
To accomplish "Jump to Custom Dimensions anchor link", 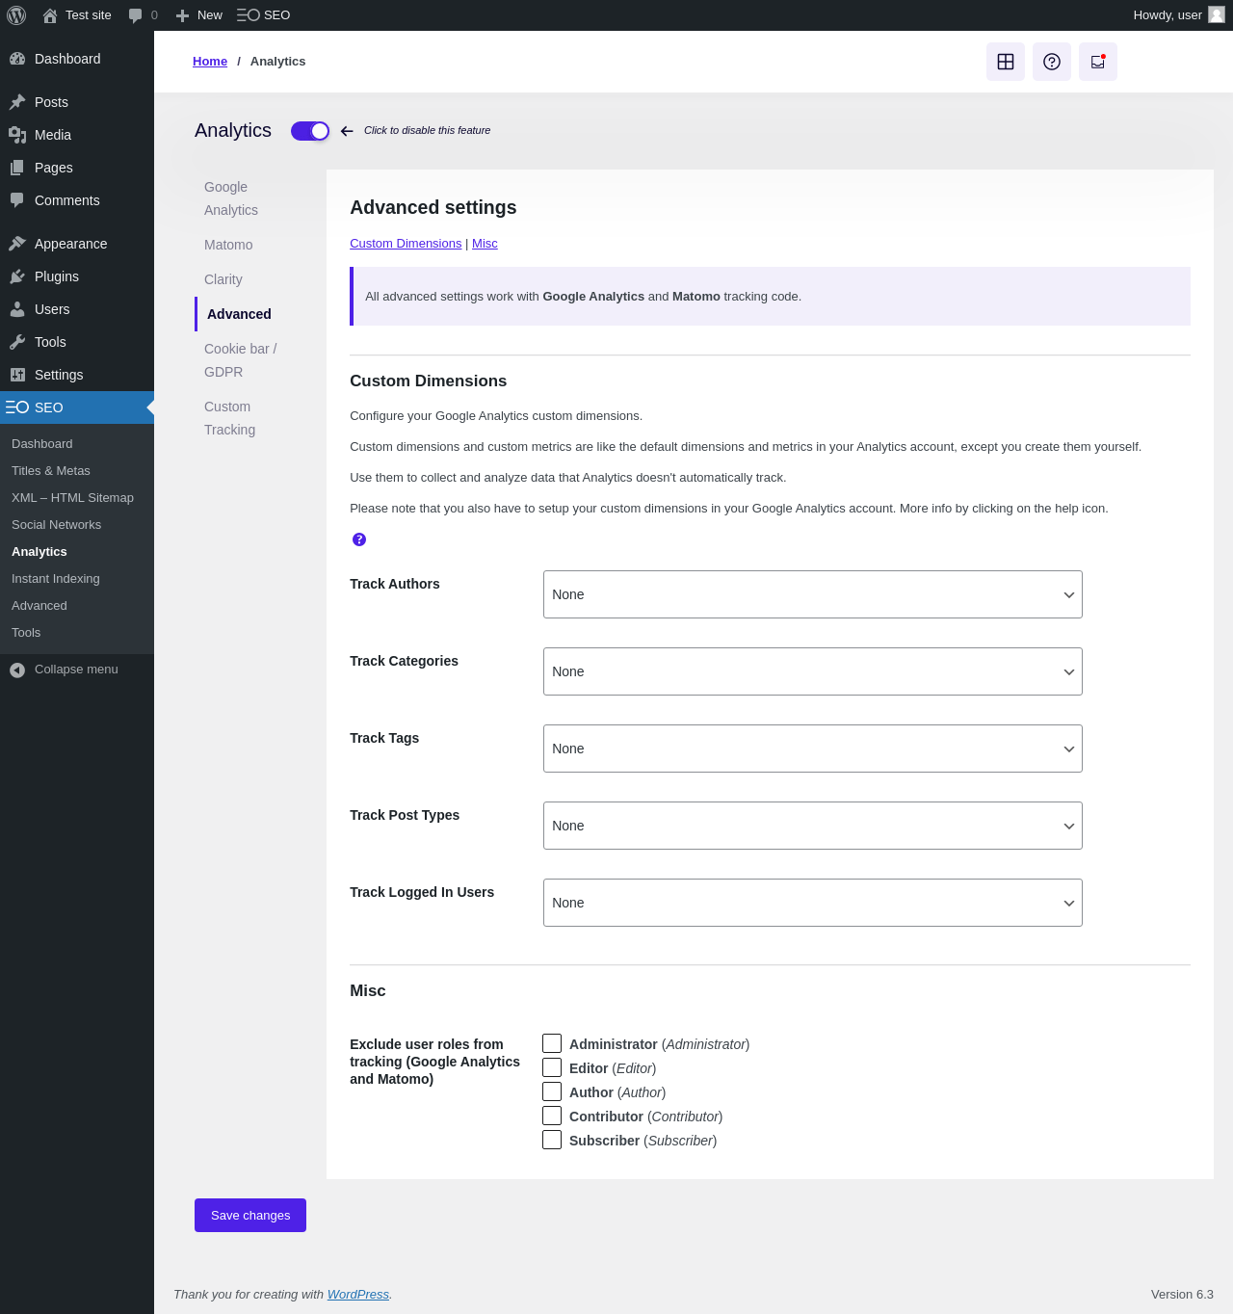I will (x=406, y=244).
